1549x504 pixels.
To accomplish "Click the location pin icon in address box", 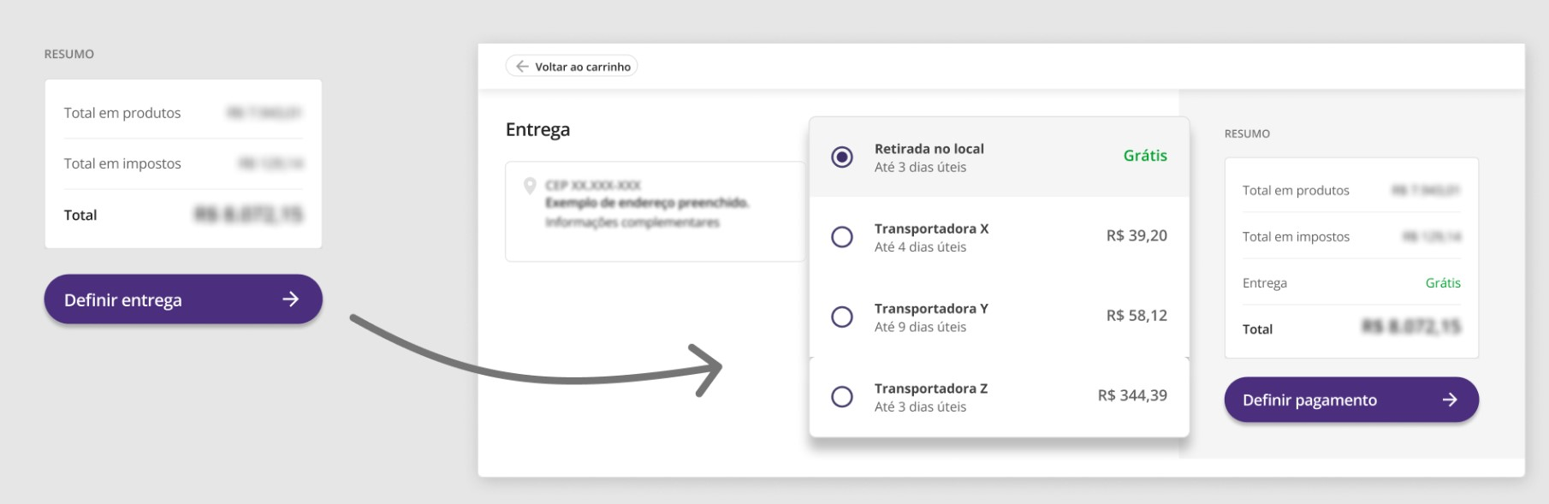I will [x=530, y=186].
